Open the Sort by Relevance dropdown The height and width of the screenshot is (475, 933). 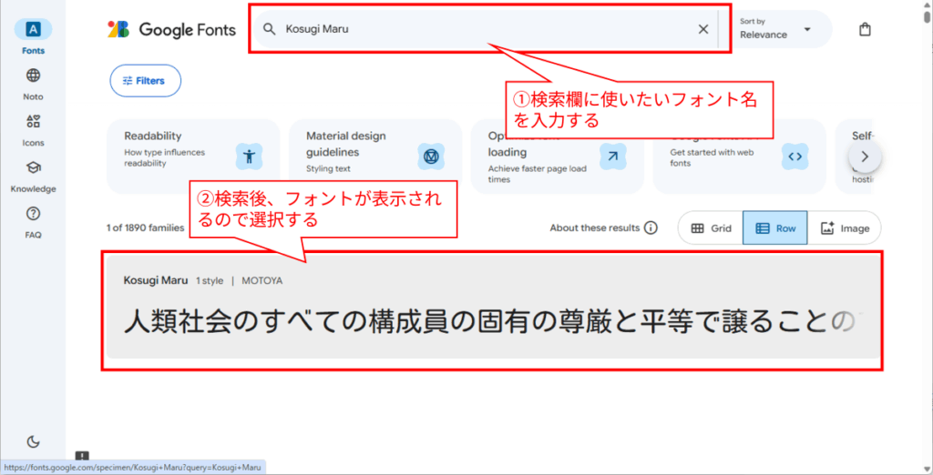pos(778,29)
